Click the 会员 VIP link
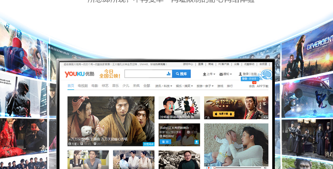Viewport: 333px width, 169px height. point(252,86)
